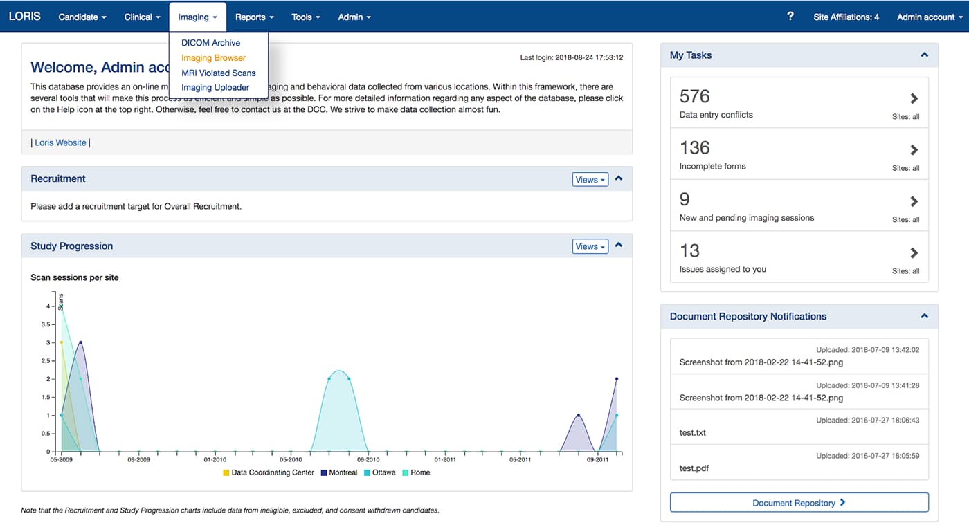
Task: Click the Document Repository forward arrow icon
Action: coord(843,502)
